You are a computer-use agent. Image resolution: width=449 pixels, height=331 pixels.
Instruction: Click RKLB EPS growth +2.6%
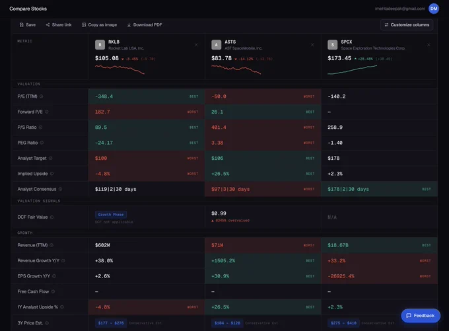point(102,277)
